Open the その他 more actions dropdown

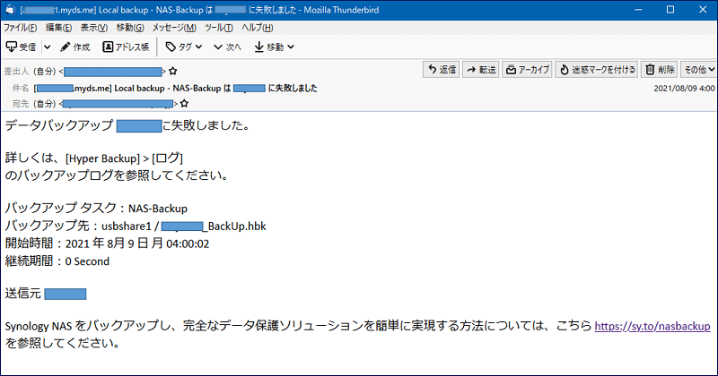click(x=699, y=70)
